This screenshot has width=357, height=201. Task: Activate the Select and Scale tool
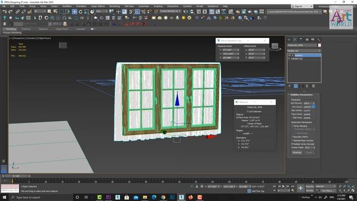86,12
